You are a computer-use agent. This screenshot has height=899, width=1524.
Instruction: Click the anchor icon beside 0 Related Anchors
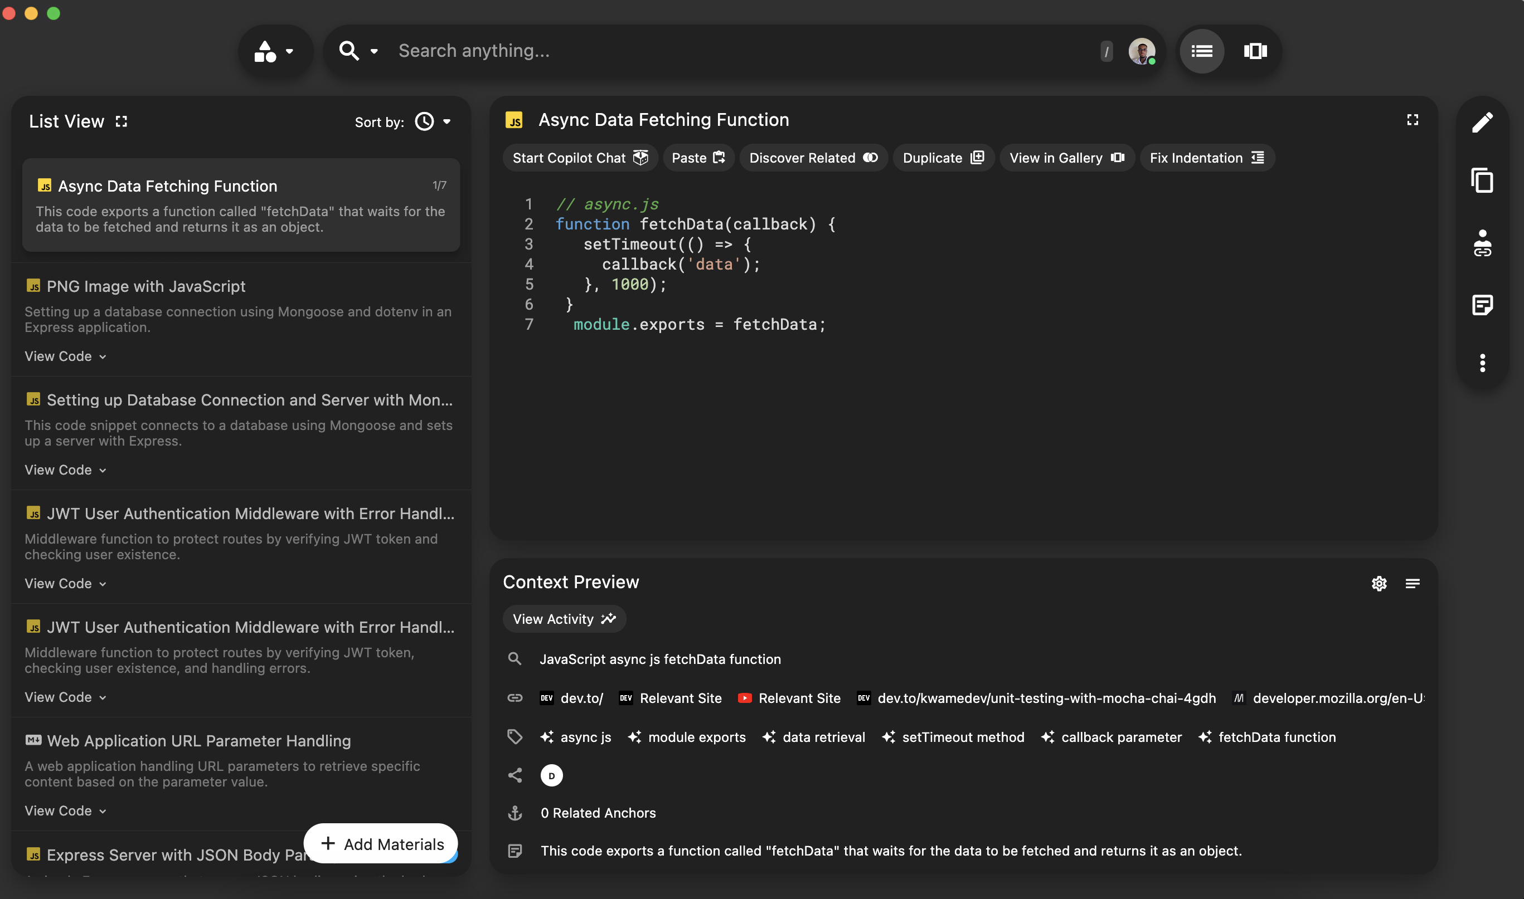click(515, 813)
